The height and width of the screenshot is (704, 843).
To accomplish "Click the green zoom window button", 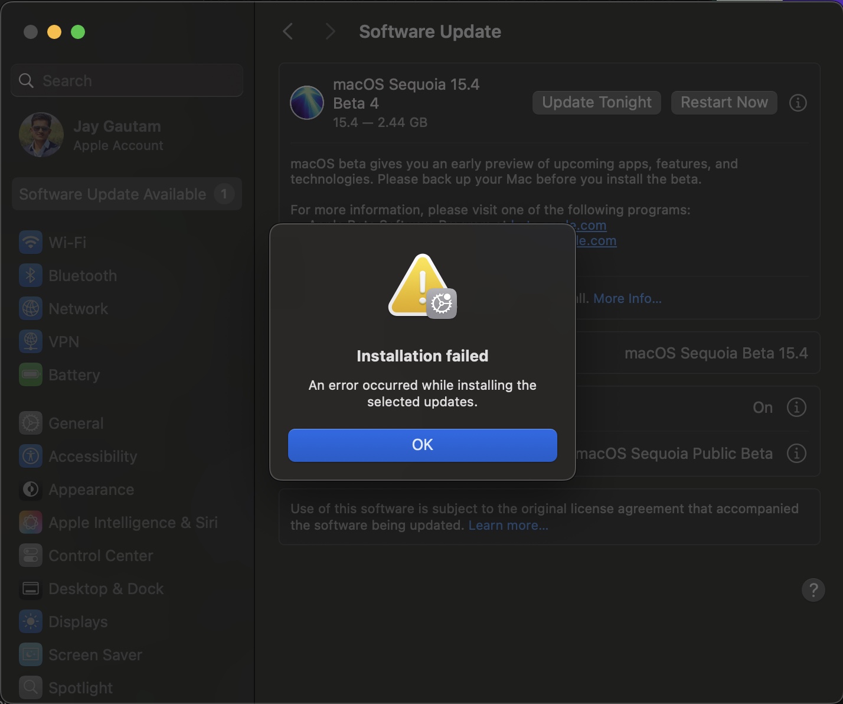I will [78, 32].
